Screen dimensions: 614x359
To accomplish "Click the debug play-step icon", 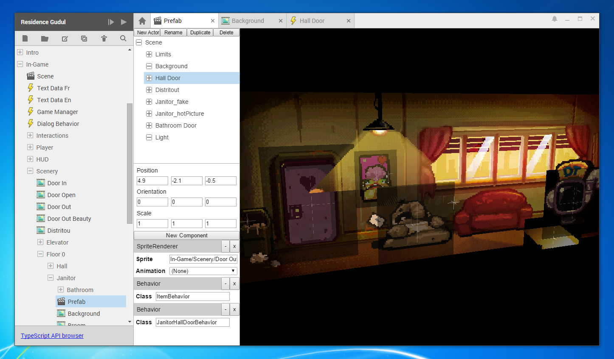I will [x=111, y=22].
